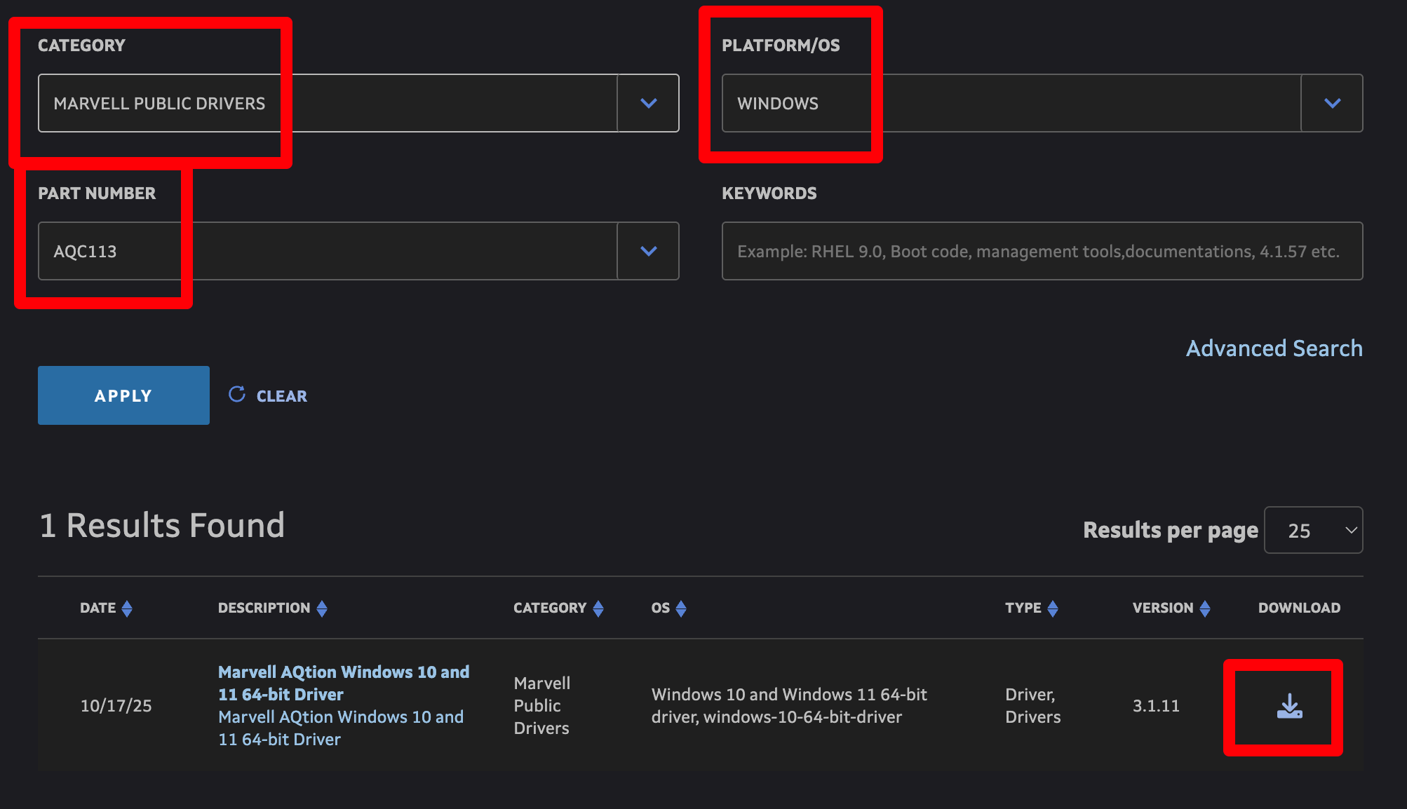Open the Advanced Search link

[1274, 348]
